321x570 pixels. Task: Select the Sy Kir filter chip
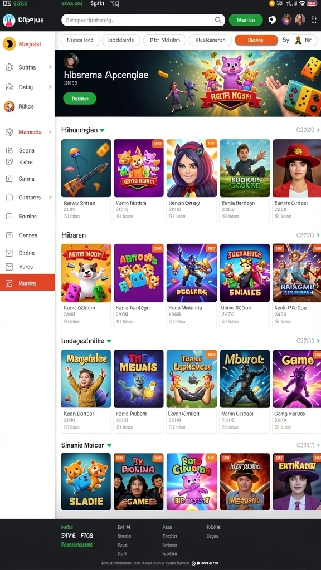tap(298, 40)
